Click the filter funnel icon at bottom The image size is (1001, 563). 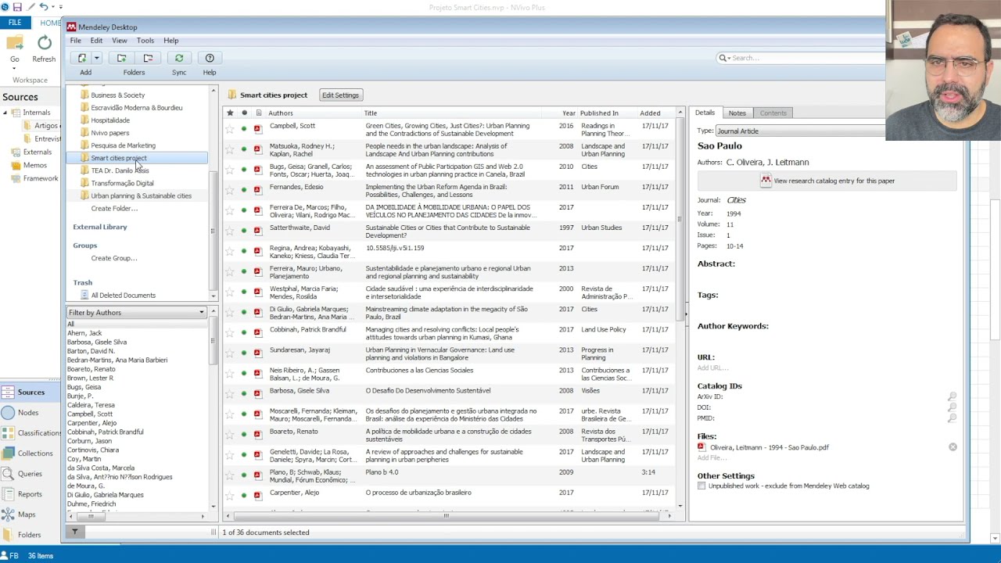(x=75, y=533)
